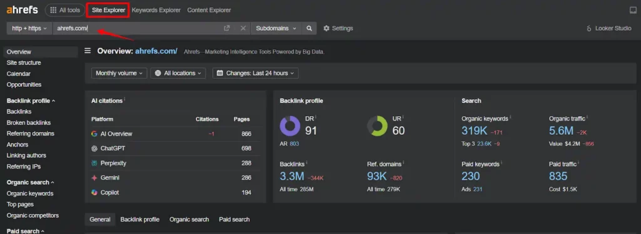
Task: Open Looker Studio link
Action: click(609, 28)
